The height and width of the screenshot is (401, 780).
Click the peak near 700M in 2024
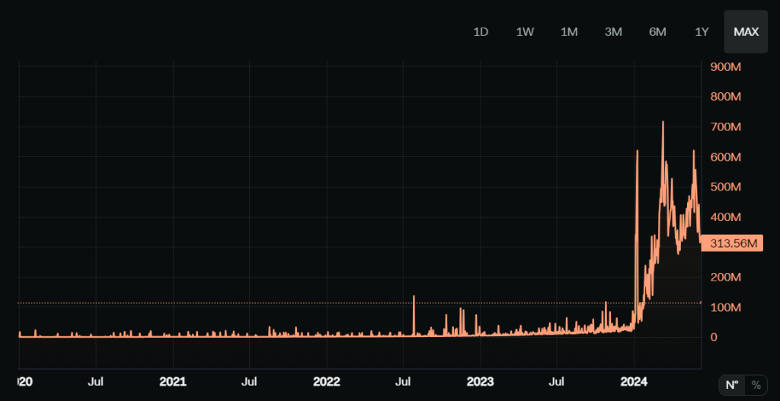click(663, 123)
